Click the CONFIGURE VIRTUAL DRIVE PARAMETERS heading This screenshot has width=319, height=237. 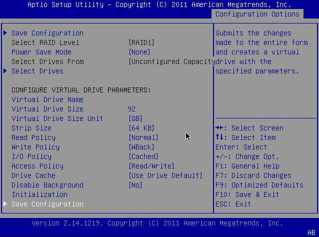[81, 90]
